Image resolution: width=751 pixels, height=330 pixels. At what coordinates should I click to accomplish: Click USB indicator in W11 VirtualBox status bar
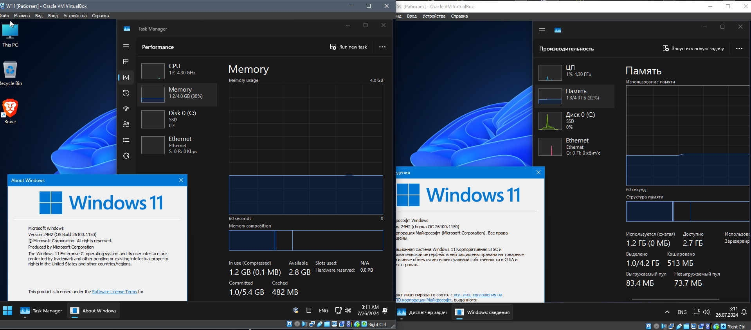point(320,324)
